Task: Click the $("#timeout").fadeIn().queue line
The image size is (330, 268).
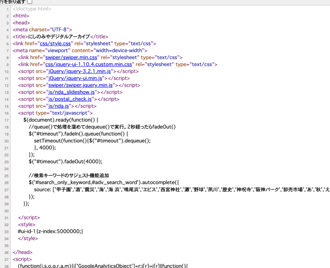Action: tap(78, 134)
